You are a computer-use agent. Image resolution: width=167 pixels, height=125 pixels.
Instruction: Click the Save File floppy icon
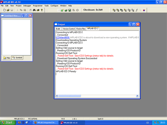tap(12, 10)
